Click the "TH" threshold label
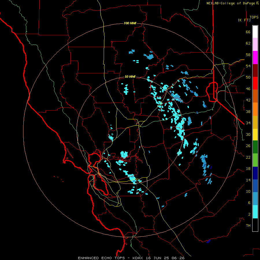 pos(248,226)
